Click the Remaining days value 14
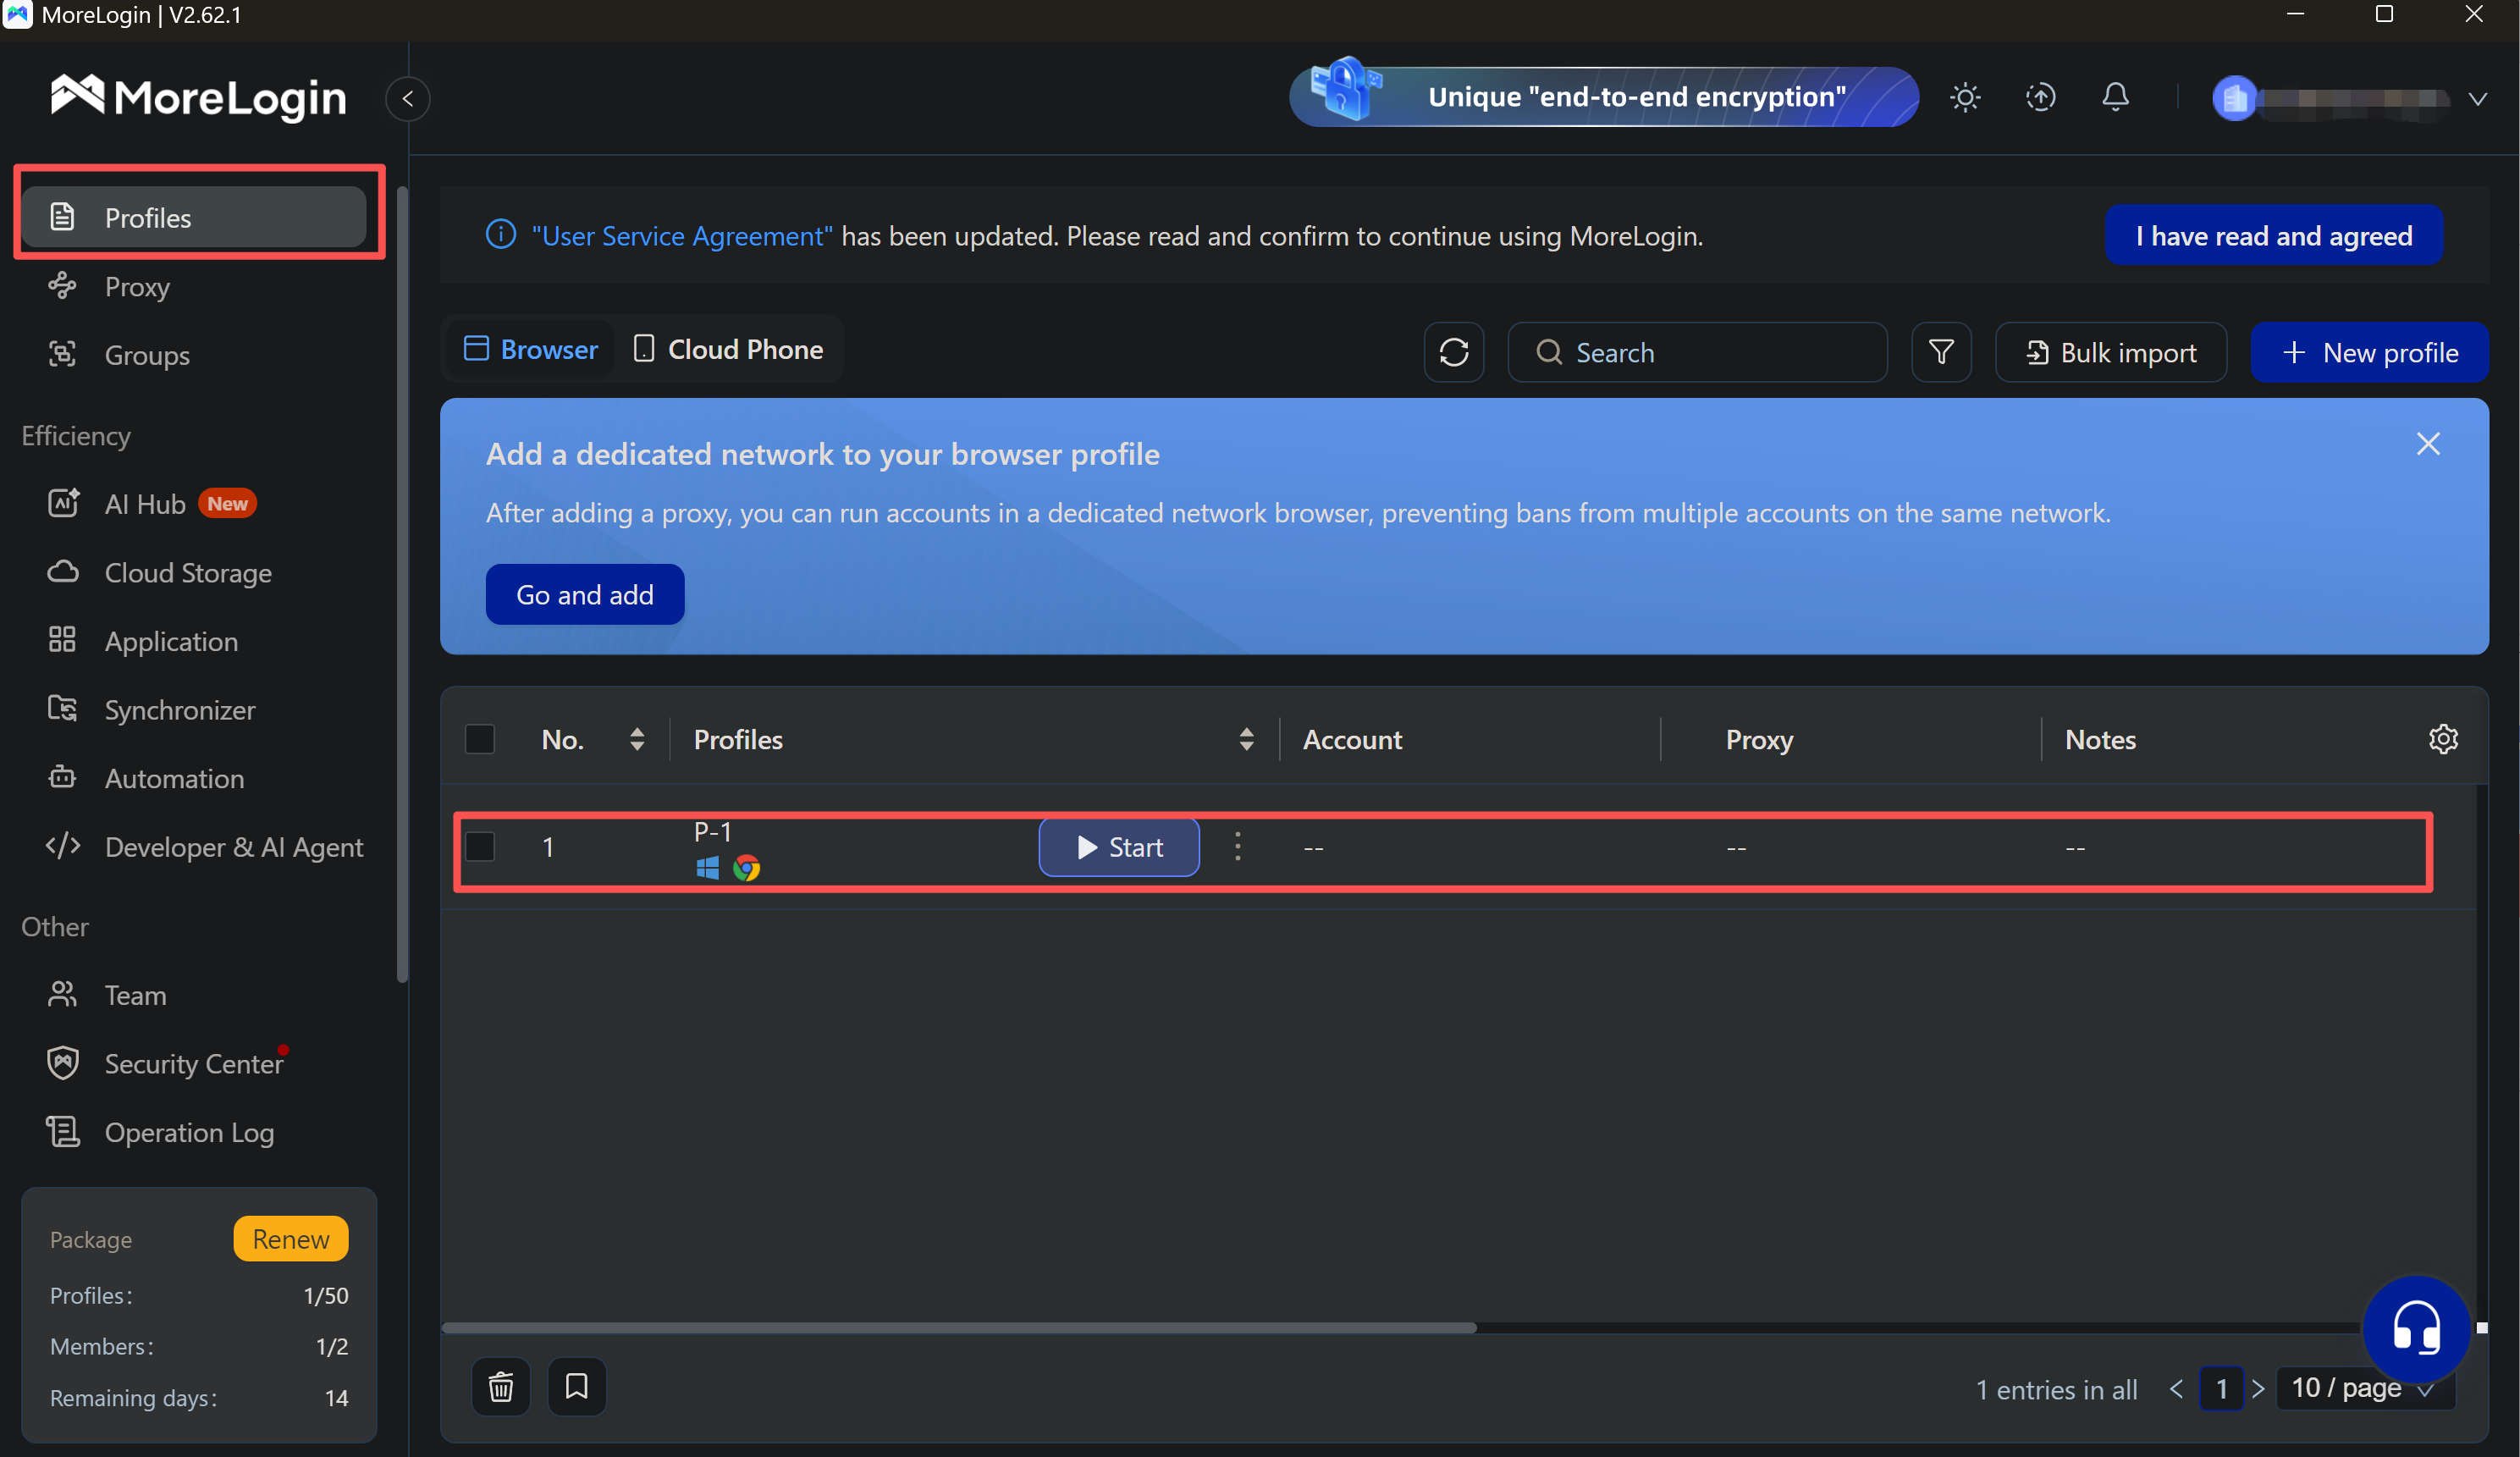This screenshot has height=1457, width=2520. coord(337,1397)
